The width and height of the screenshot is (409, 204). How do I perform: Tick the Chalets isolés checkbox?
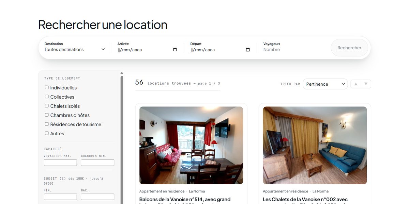click(47, 106)
